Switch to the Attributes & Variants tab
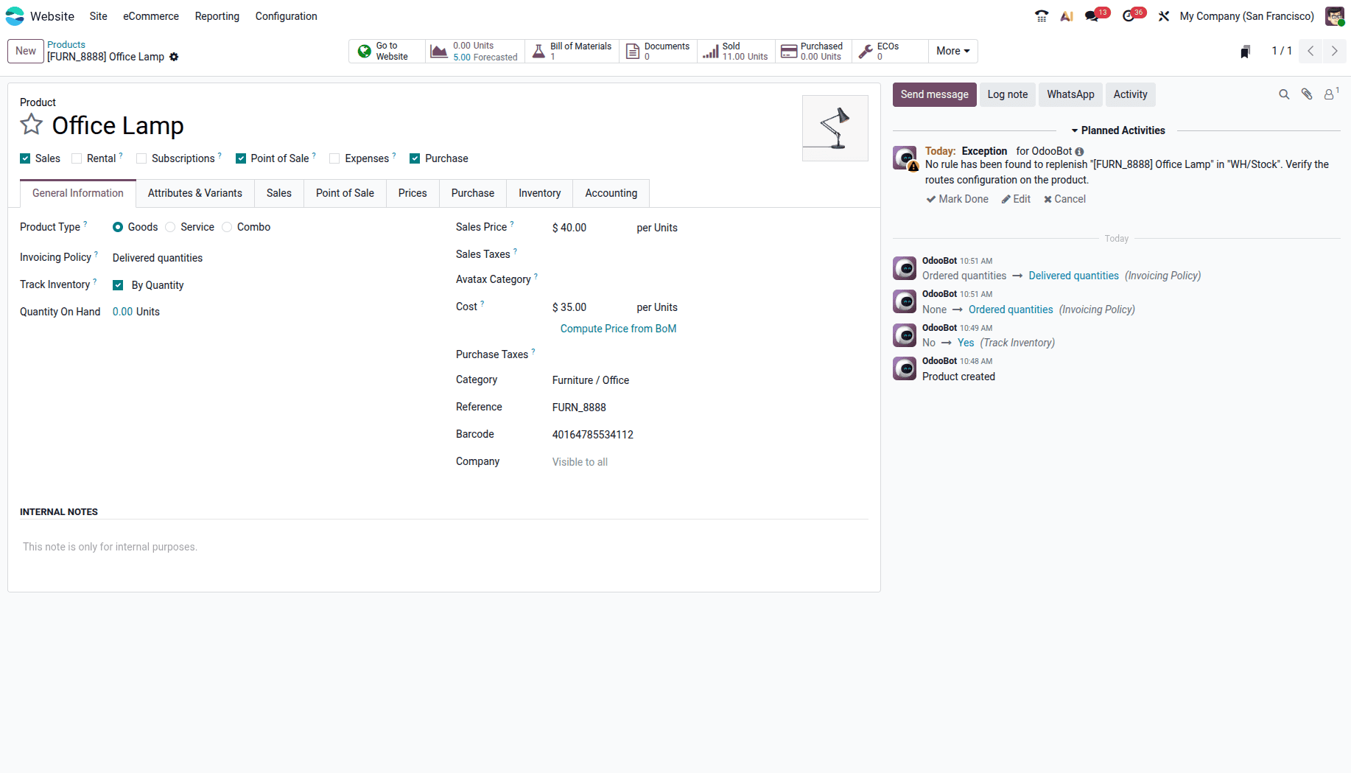The height and width of the screenshot is (773, 1351). tap(195, 193)
